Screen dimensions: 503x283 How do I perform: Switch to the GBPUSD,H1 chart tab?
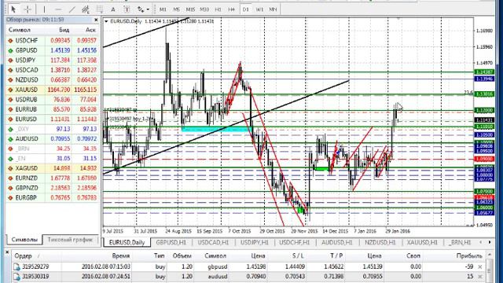171,242
